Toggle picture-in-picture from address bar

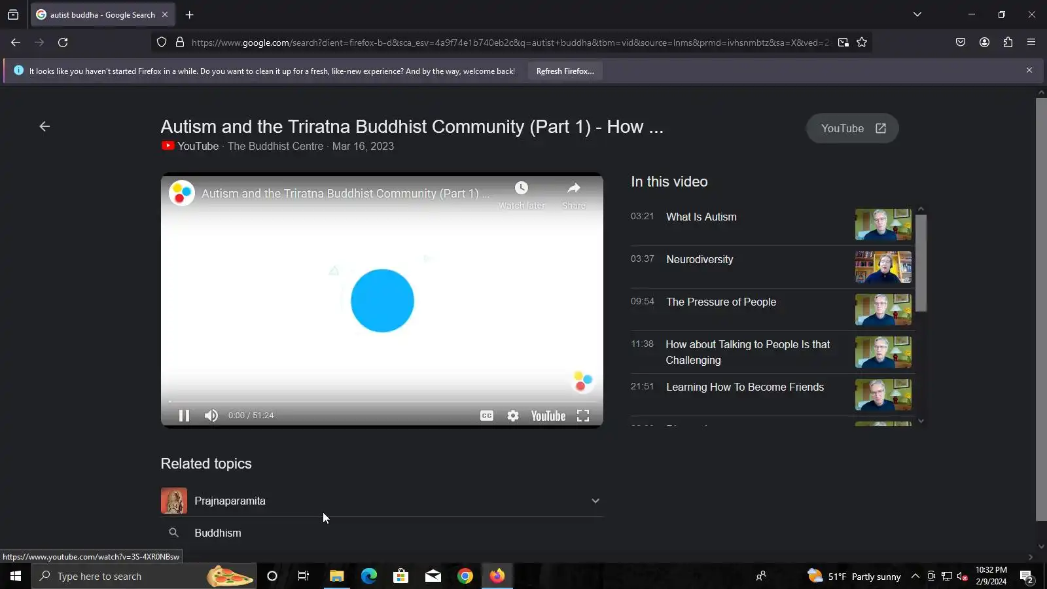[x=843, y=43]
